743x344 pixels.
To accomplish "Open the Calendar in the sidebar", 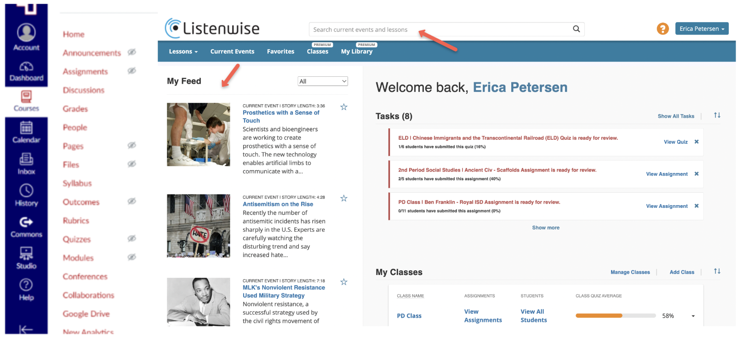I will (26, 132).
